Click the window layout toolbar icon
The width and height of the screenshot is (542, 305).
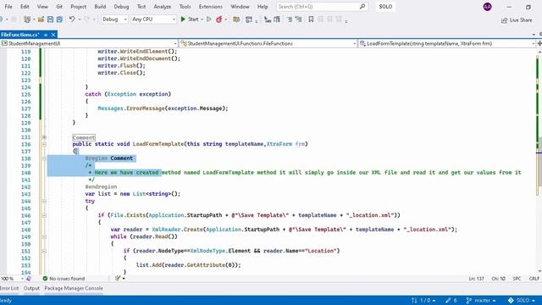248,19
